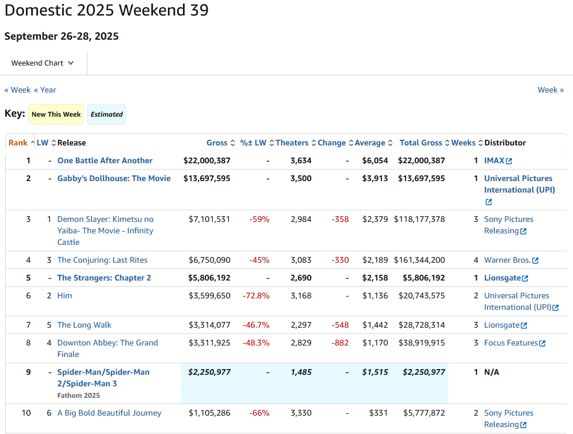Open The Conjuring: Last Rites page
Screen dimensions: 573x434
point(102,260)
